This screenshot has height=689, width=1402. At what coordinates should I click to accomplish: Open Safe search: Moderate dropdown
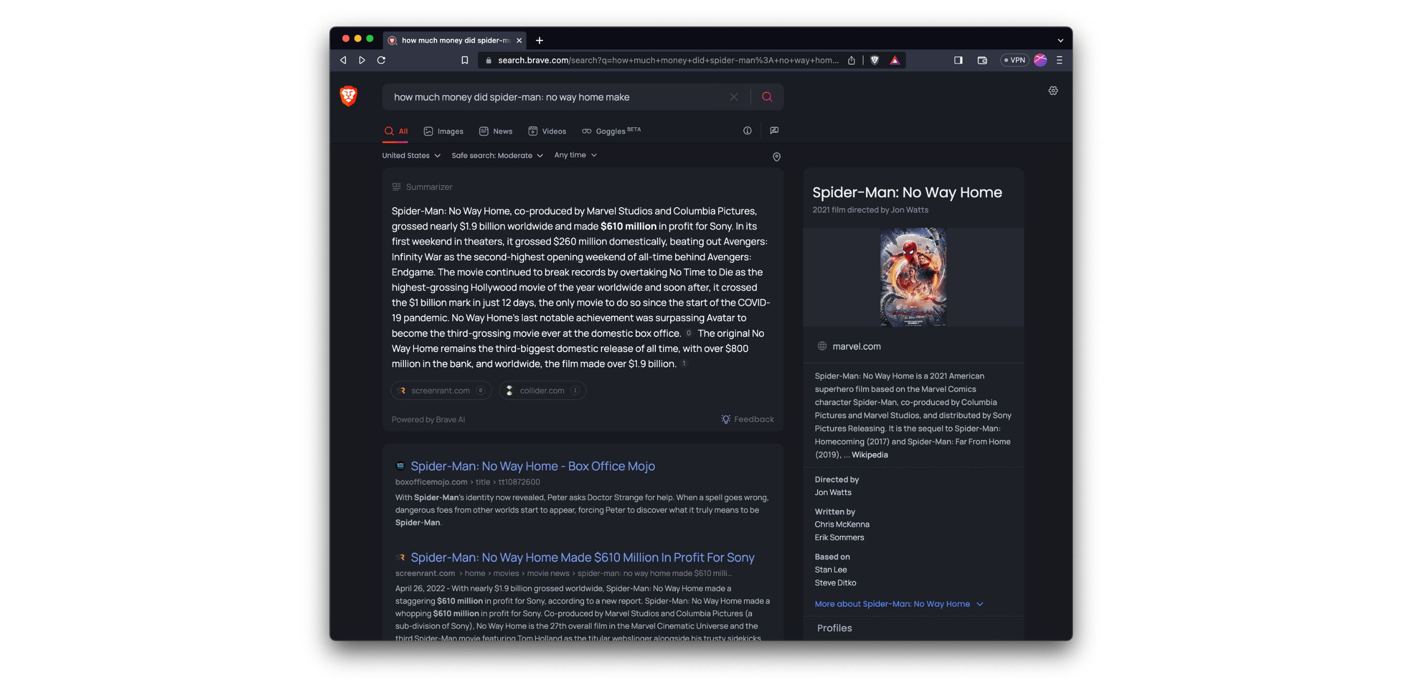point(497,155)
